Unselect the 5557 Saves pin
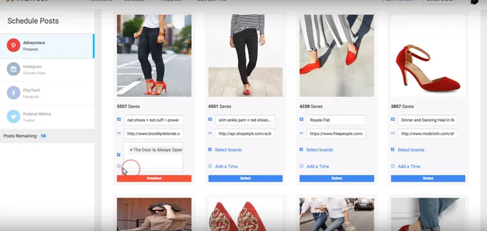This screenshot has width=487, height=231. [154, 179]
